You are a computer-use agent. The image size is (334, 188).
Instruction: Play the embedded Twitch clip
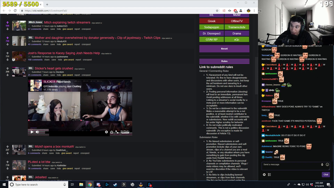(x=32, y=132)
